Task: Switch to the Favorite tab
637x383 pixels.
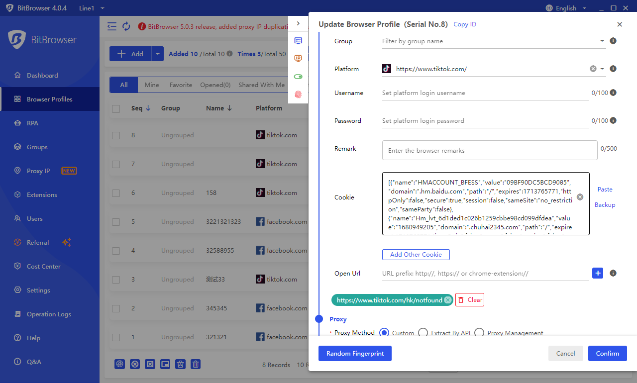Action: [181, 85]
